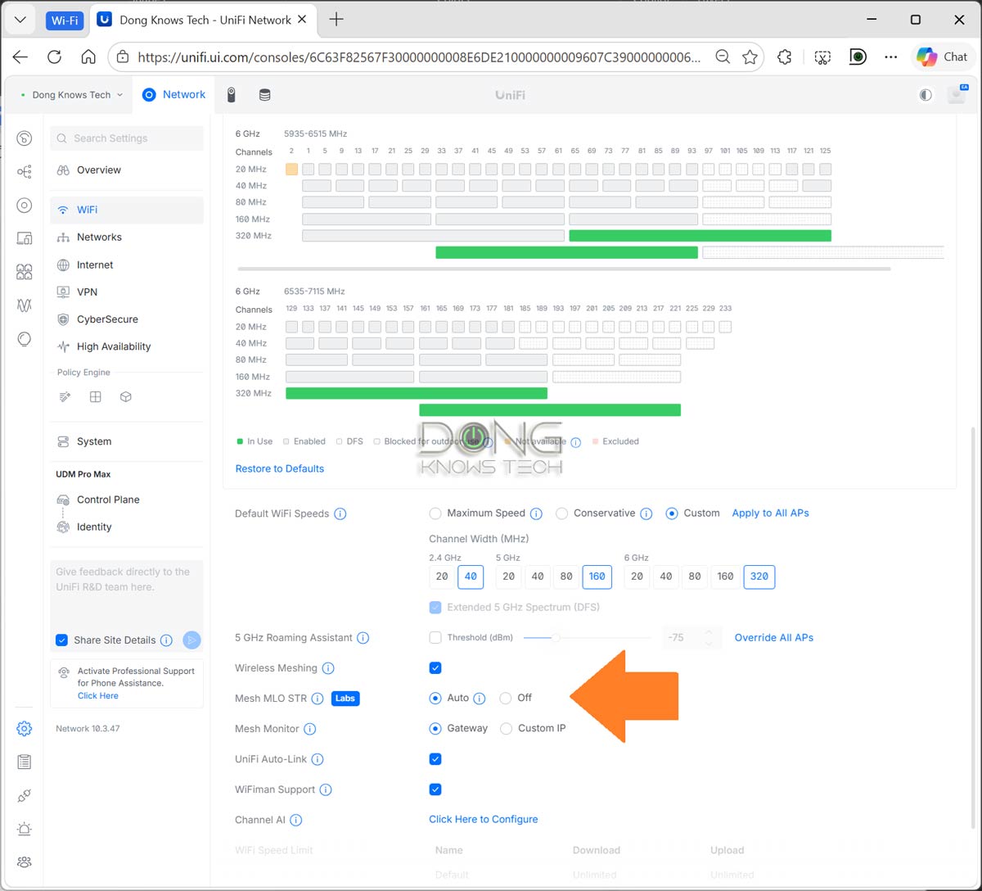Screen dimensions: 982x891
Task: Click Here to Configure Channel AI
Action: pos(484,820)
